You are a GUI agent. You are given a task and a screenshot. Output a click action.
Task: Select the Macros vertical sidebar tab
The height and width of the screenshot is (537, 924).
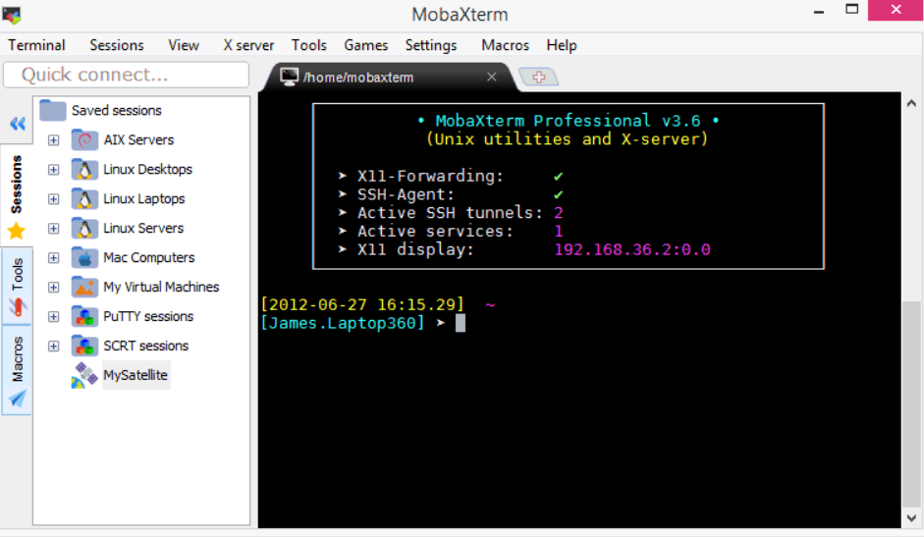pos(17,371)
